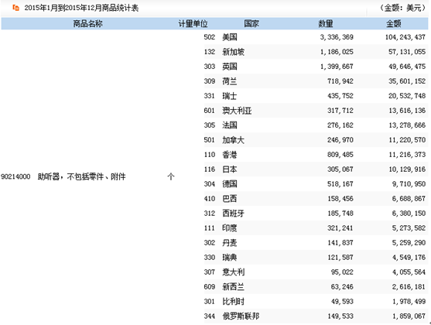
Task: Click the 金额 column header
Action: (394, 24)
